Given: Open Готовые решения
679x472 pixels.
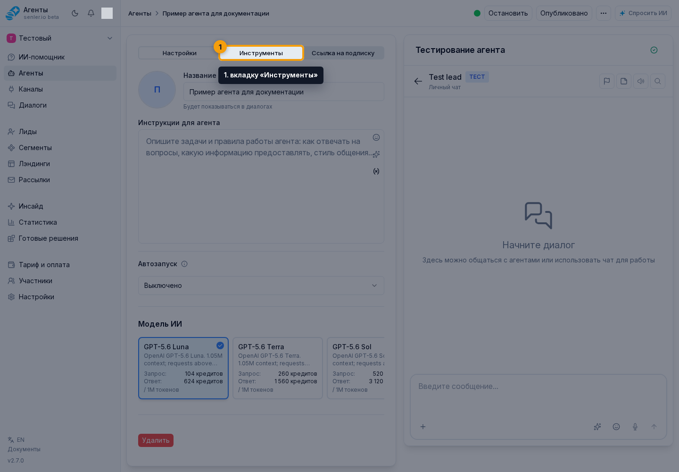Looking at the screenshot, I should pos(60,238).
